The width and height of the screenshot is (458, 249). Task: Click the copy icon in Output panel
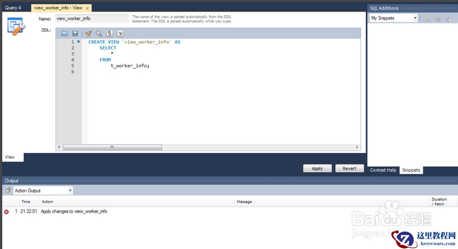(x=8, y=191)
